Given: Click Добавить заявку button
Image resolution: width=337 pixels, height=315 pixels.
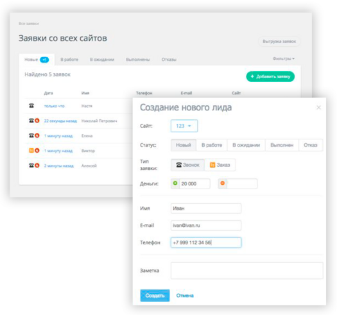Looking at the screenshot, I should tap(270, 76).
